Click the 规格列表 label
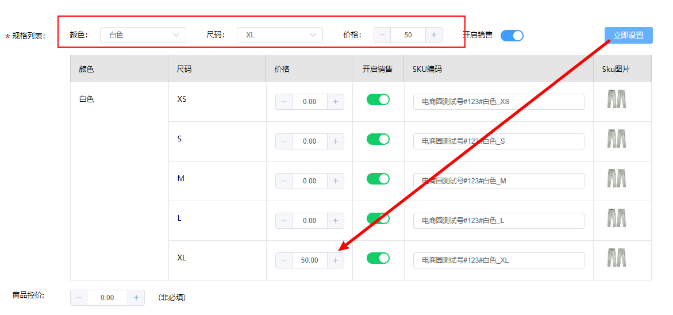Image resolution: width=673 pixels, height=315 pixels. (x=29, y=36)
